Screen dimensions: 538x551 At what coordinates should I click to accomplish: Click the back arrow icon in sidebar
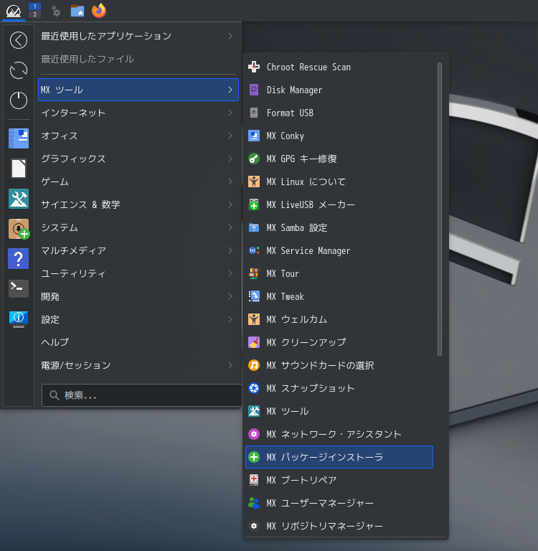pos(19,40)
